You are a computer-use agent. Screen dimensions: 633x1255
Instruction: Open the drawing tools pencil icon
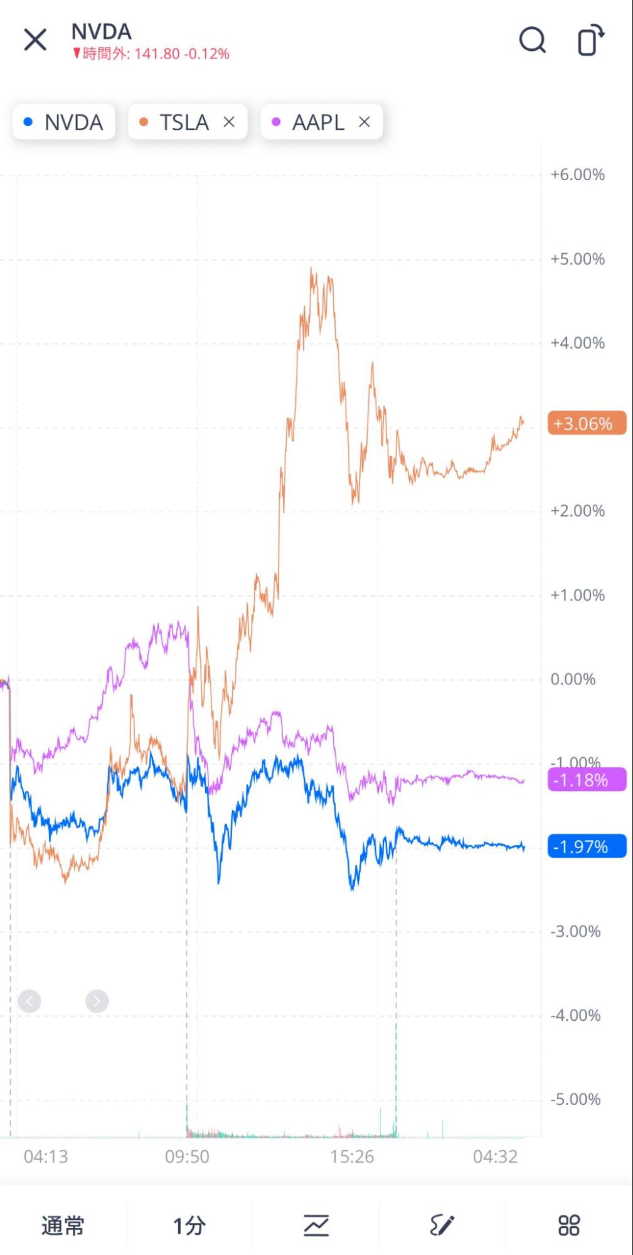442,1225
